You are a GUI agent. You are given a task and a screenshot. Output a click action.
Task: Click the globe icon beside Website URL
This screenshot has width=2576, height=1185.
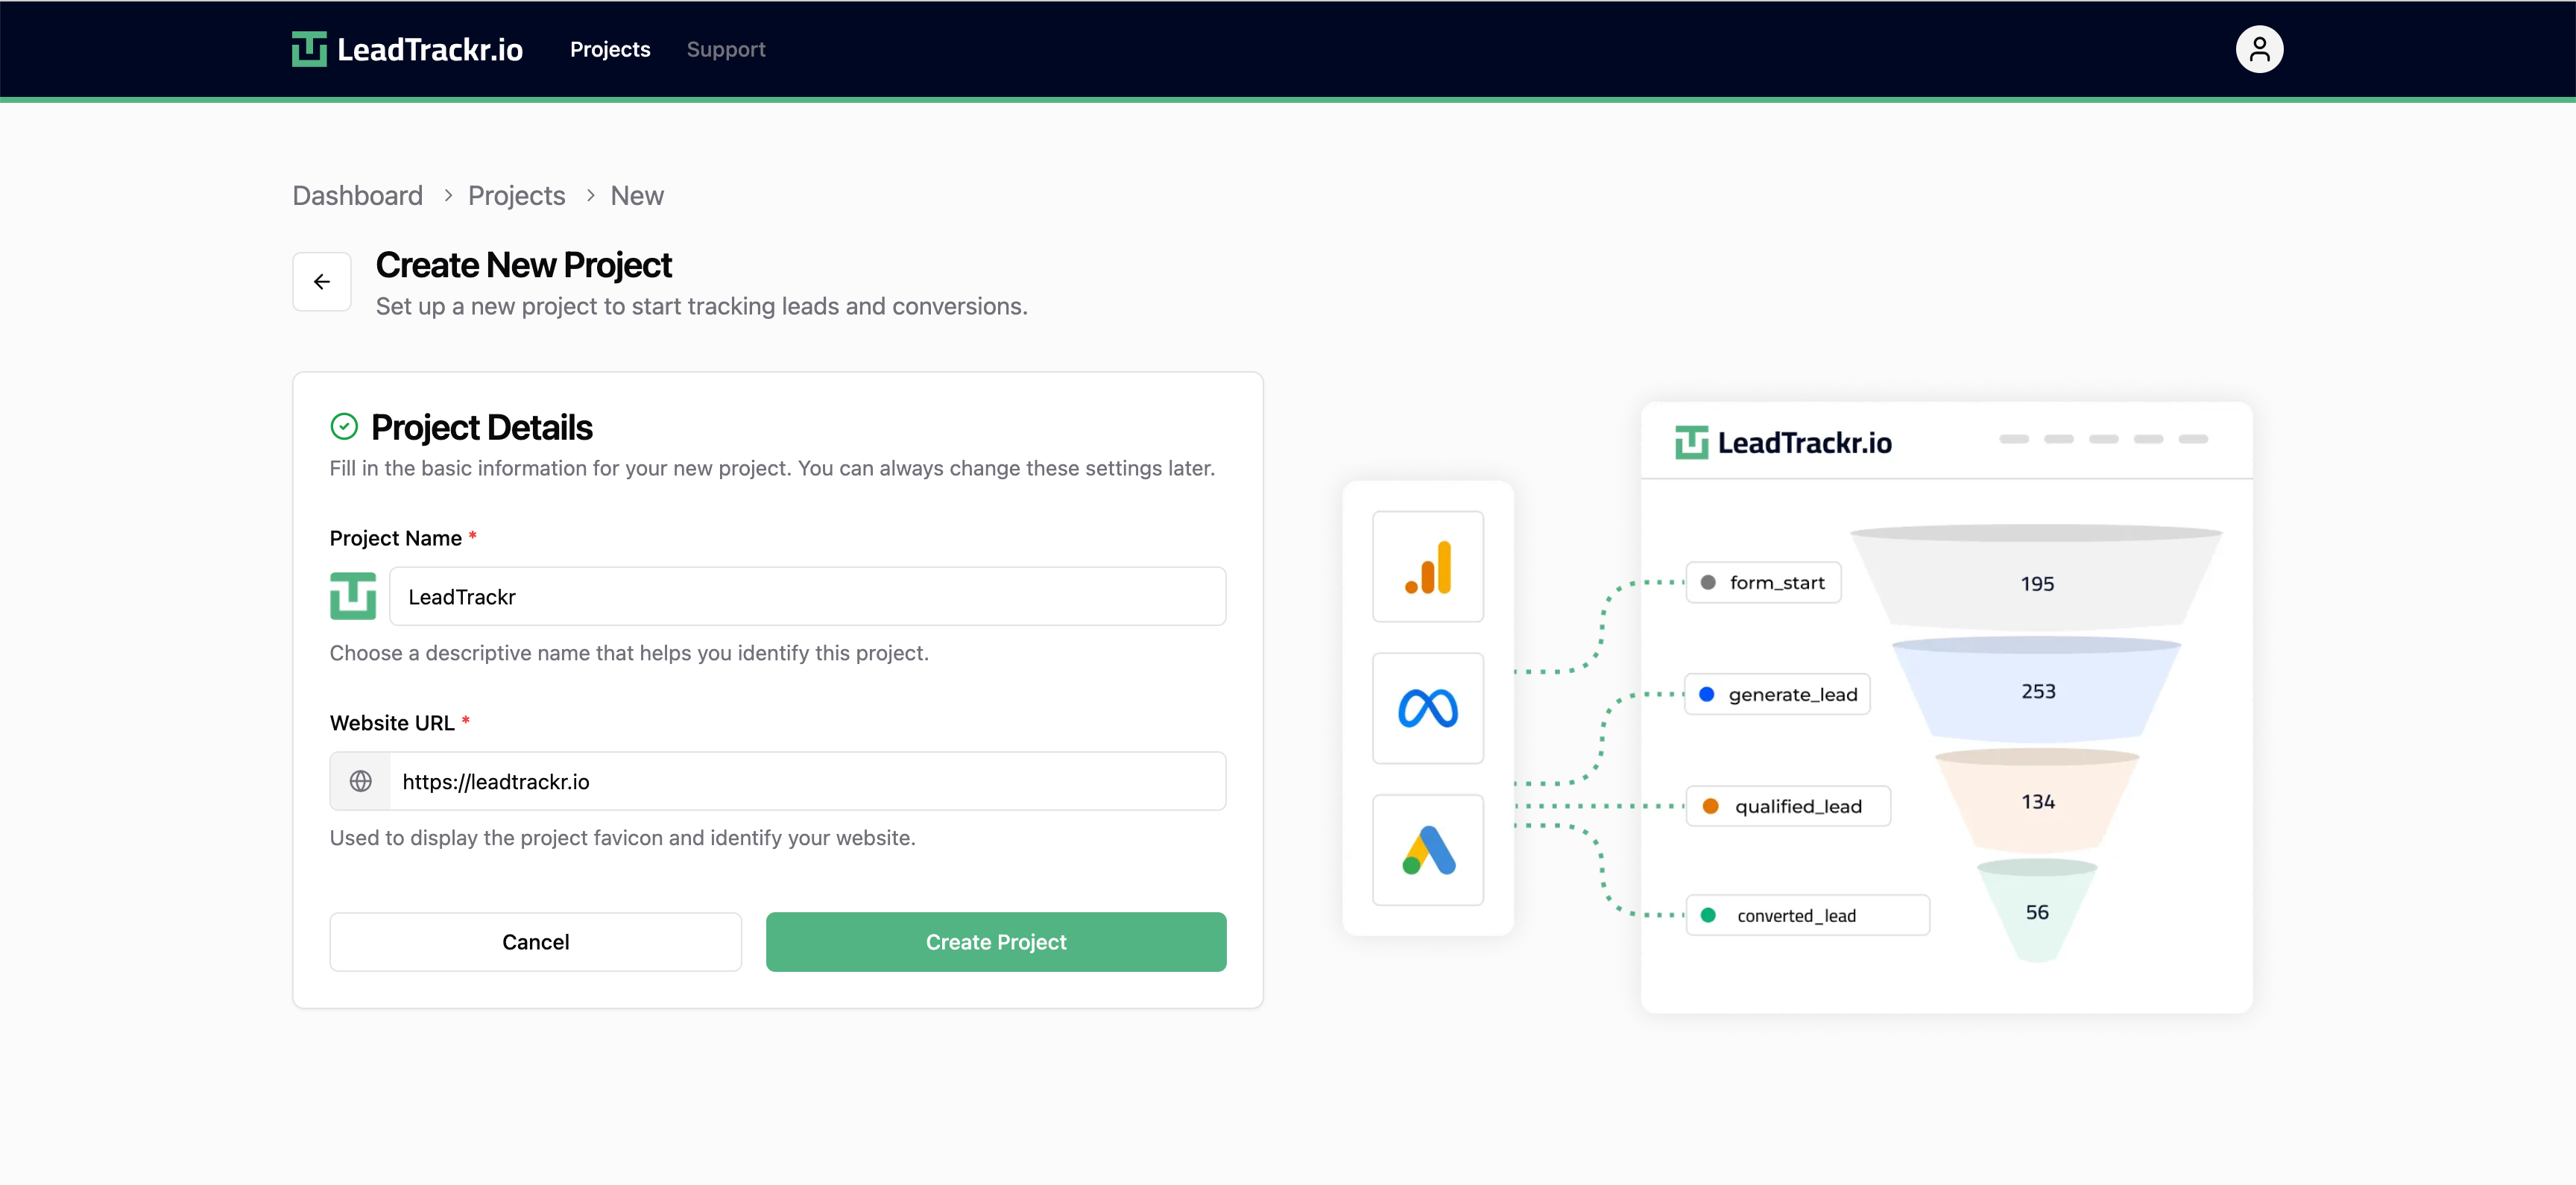tap(361, 781)
